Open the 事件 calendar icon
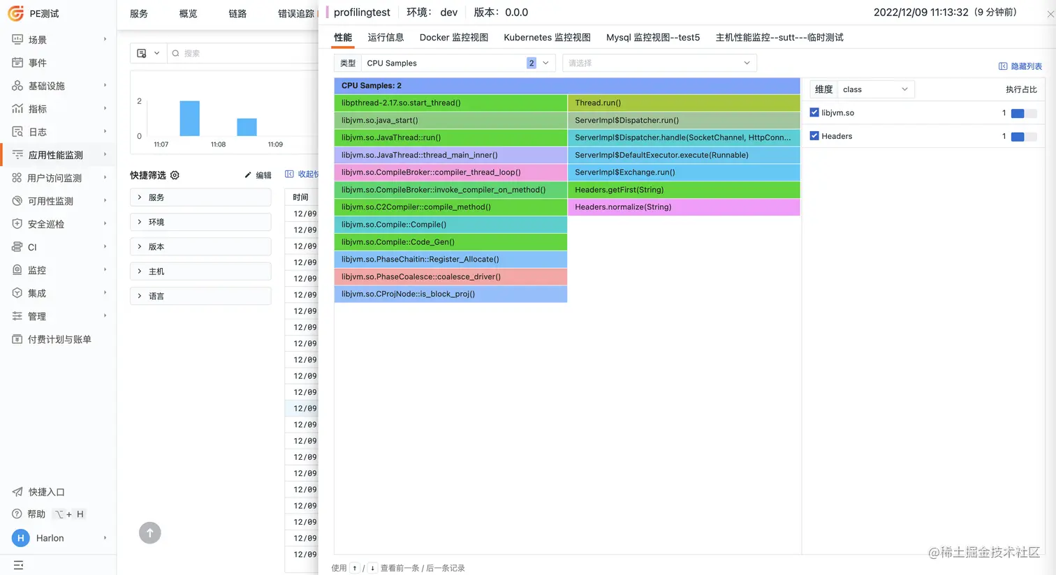The height and width of the screenshot is (575, 1056). point(17,63)
